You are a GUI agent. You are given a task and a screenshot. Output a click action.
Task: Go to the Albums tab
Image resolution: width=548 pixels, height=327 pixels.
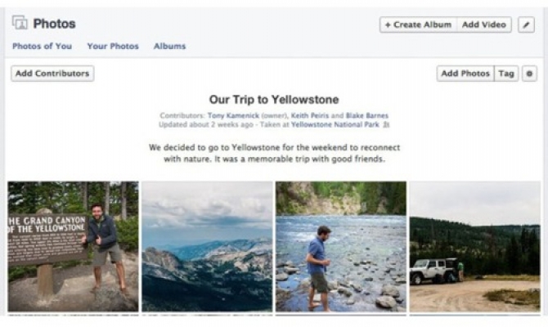point(169,47)
